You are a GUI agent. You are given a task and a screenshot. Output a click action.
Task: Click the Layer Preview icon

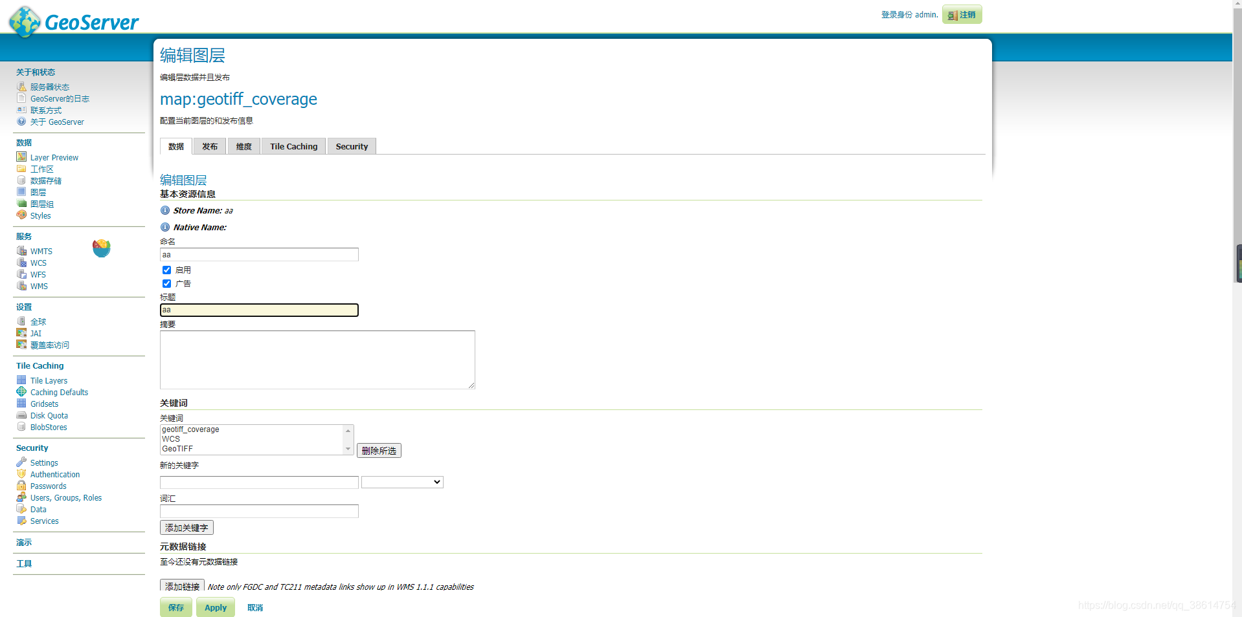coord(21,157)
